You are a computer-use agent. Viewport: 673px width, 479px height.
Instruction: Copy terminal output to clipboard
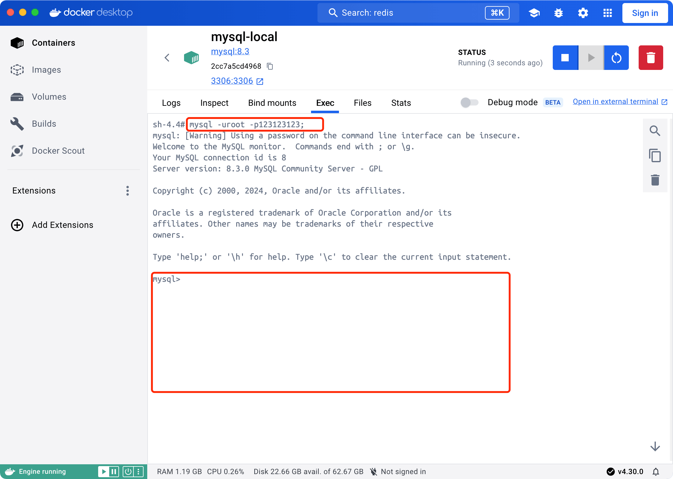pyautogui.click(x=655, y=155)
